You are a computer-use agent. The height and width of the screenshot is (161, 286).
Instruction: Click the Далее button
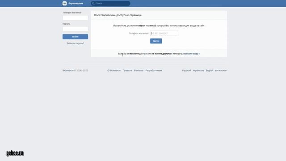coord(156,41)
